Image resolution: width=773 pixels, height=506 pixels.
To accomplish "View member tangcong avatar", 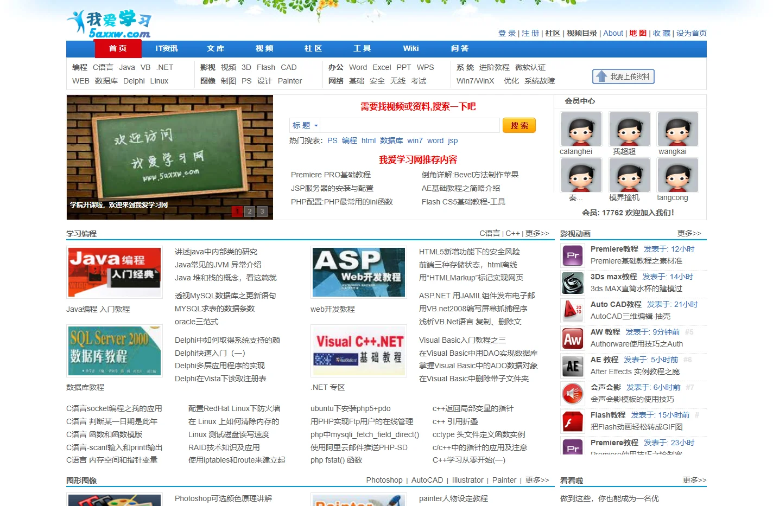I will (x=677, y=175).
